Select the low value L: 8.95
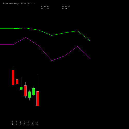This screenshot has height=129, width=129. coord(65,9)
